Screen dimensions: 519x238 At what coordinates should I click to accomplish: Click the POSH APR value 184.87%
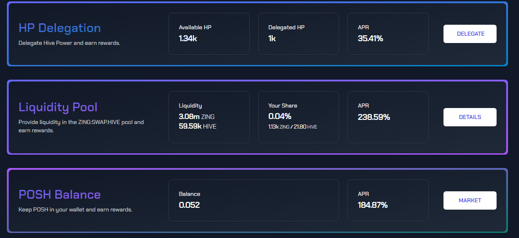373,205
